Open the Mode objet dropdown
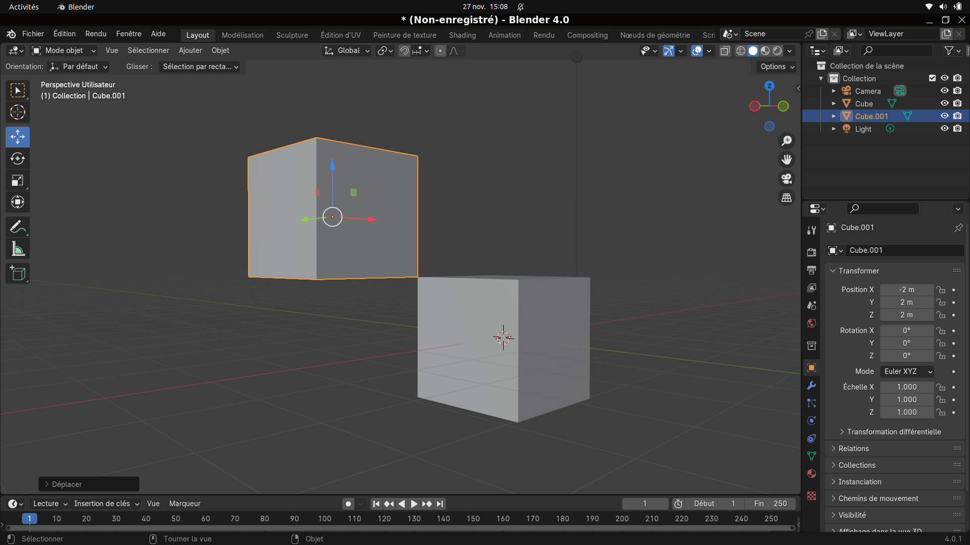The image size is (970, 545). tap(64, 50)
